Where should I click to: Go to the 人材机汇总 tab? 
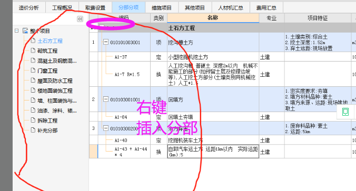tap(231, 8)
